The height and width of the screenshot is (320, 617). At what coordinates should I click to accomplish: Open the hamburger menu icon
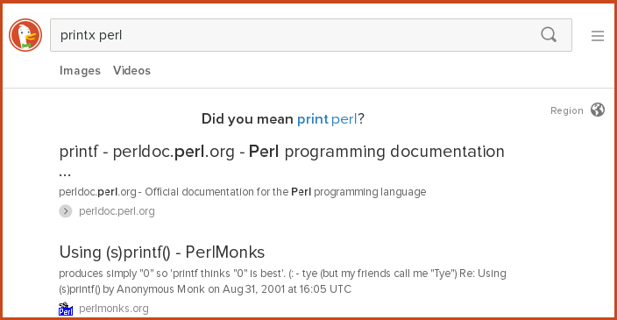(x=598, y=36)
